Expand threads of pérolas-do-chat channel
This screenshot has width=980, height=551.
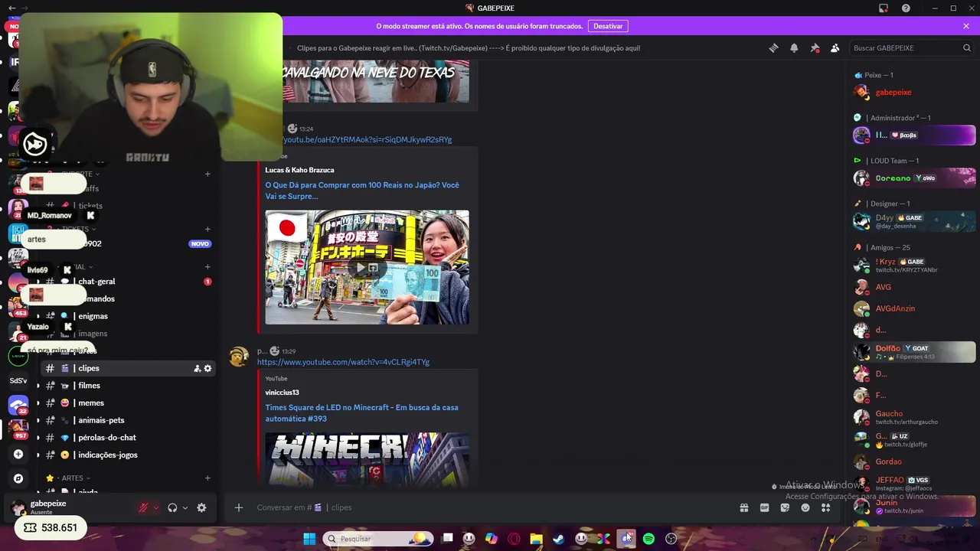[38, 438]
